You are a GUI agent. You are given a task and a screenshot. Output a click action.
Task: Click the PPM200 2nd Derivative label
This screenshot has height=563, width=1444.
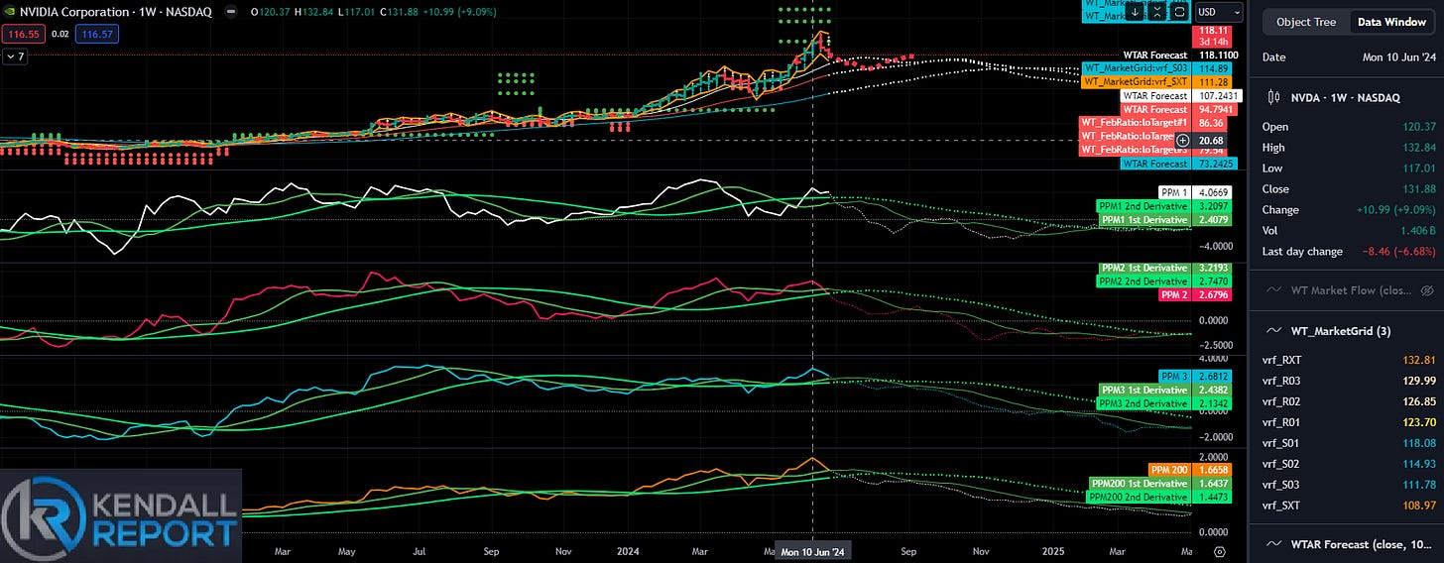click(1138, 496)
